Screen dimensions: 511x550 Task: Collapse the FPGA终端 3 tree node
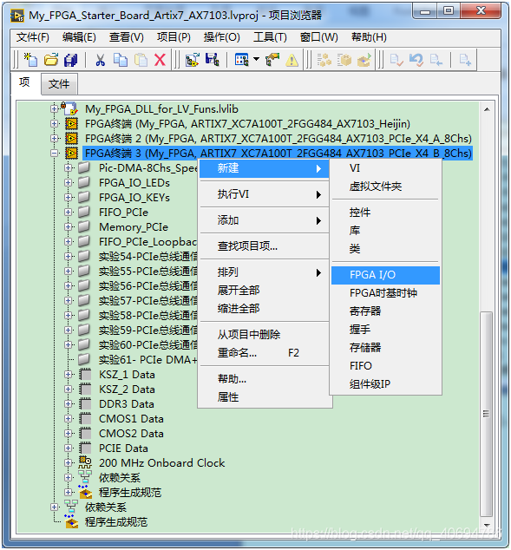point(54,153)
